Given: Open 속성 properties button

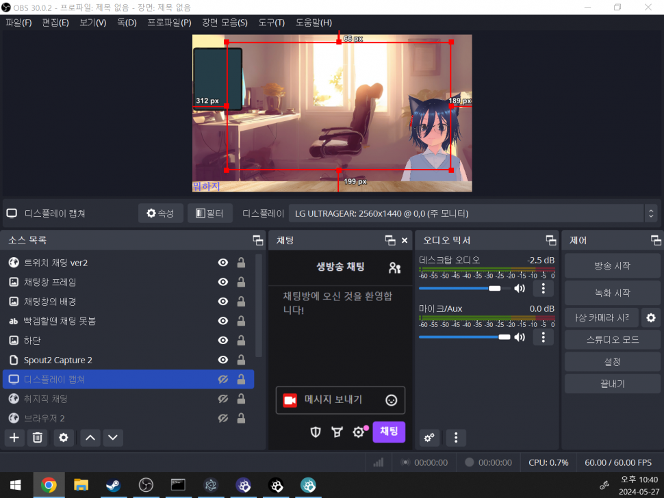Looking at the screenshot, I should (x=160, y=213).
